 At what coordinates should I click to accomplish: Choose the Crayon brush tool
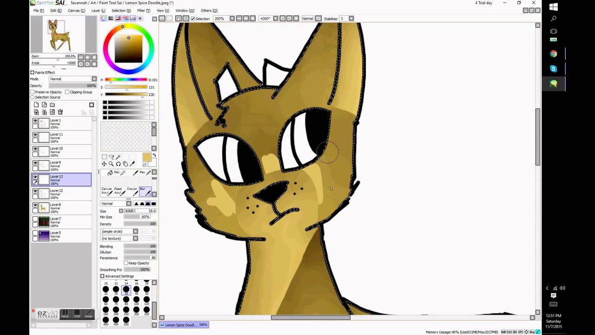coord(132,191)
